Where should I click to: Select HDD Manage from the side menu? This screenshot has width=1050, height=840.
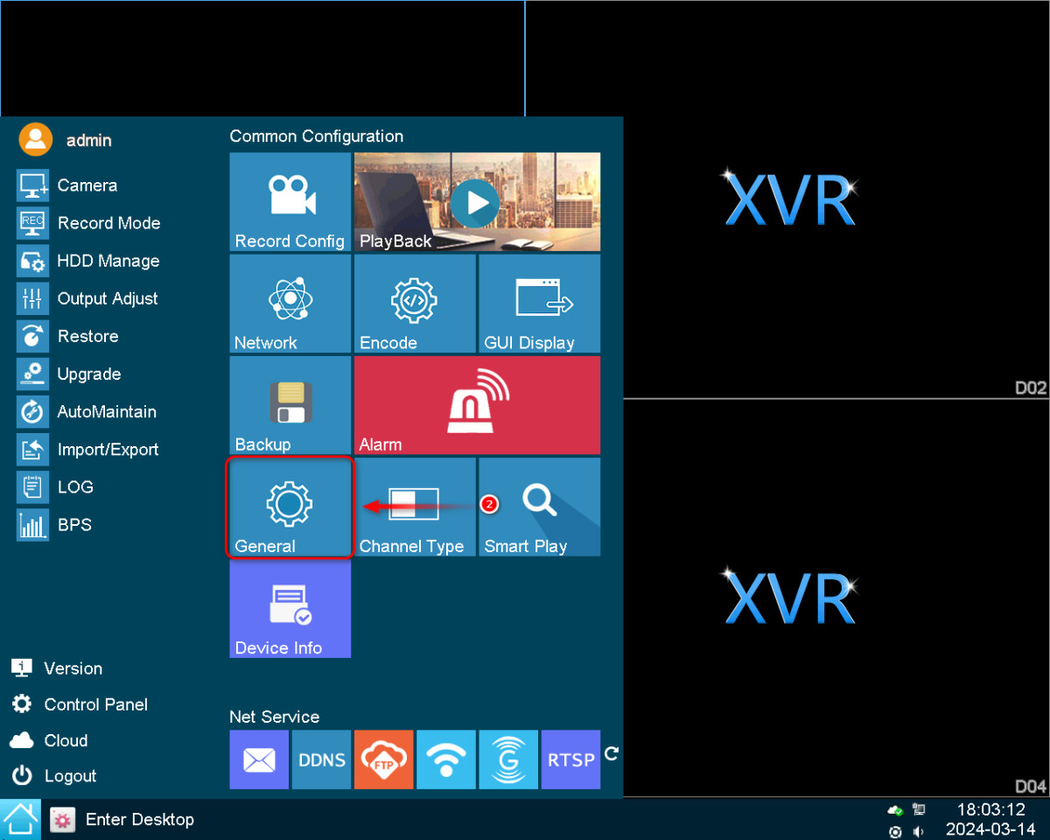click(x=108, y=261)
